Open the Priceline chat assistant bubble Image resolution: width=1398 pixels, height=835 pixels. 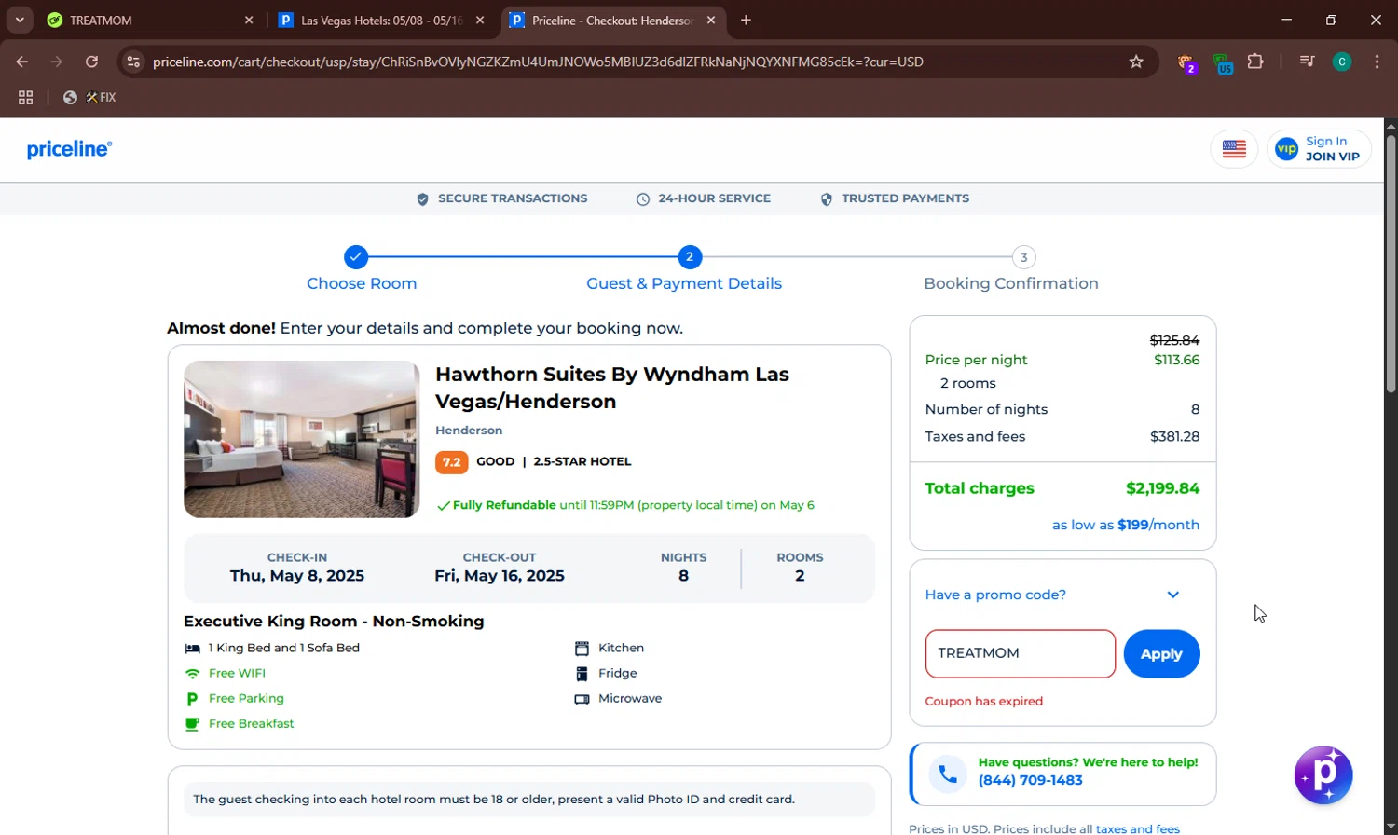click(x=1323, y=774)
